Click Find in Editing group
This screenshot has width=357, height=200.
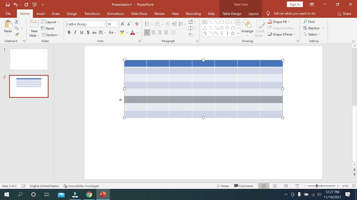[309, 22]
